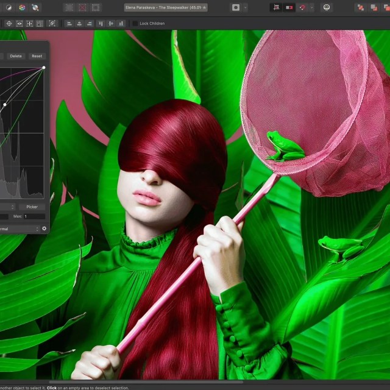Click the Deselect icon with the red cross
The image size is (390, 390).
click(82, 8)
